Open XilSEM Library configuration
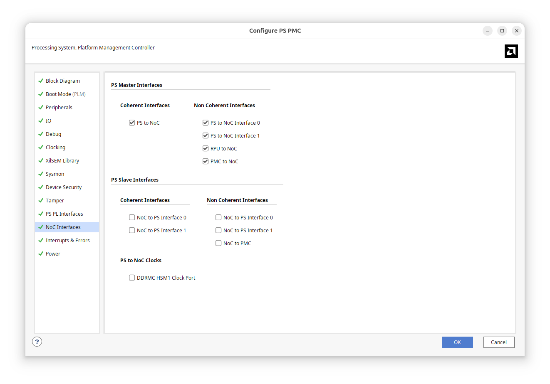 [x=62, y=161]
